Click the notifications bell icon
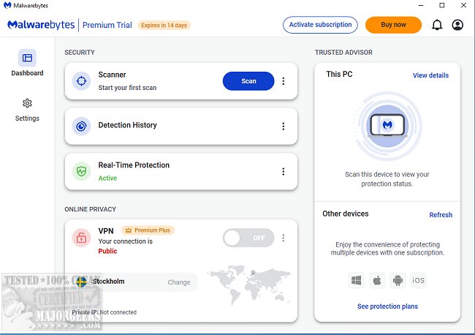This screenshot has height=335, width=475. point(437,25)
